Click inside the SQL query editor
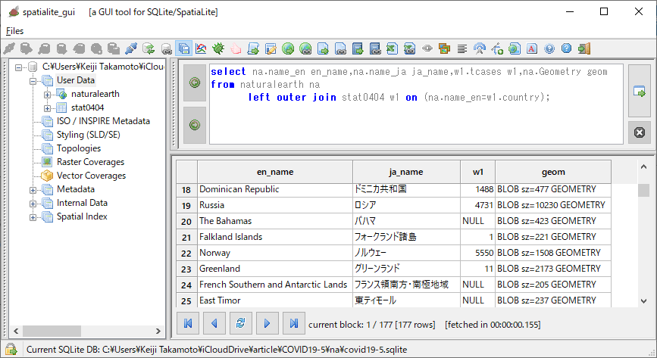 point(417,104)
